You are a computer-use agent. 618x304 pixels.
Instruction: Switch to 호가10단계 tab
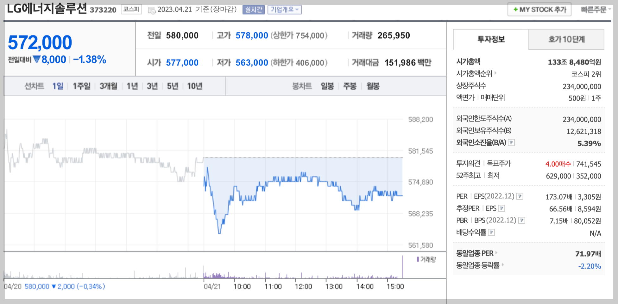click(566, 39)
